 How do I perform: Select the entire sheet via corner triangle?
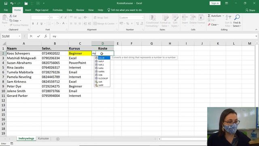tap(4, 43)
